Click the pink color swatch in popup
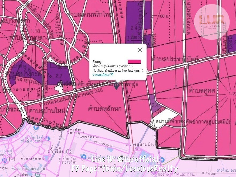The height and width of the screenshot is (177, 236). click(x=135, y=62)
